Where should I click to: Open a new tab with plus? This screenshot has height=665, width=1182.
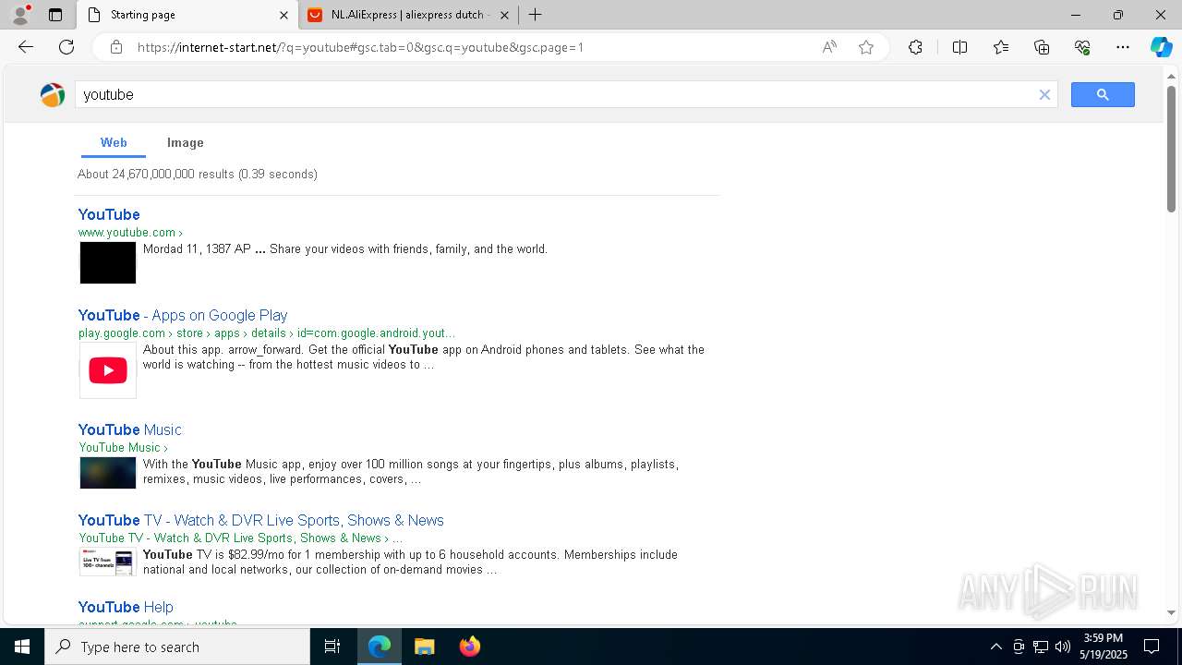coord(535,15)
